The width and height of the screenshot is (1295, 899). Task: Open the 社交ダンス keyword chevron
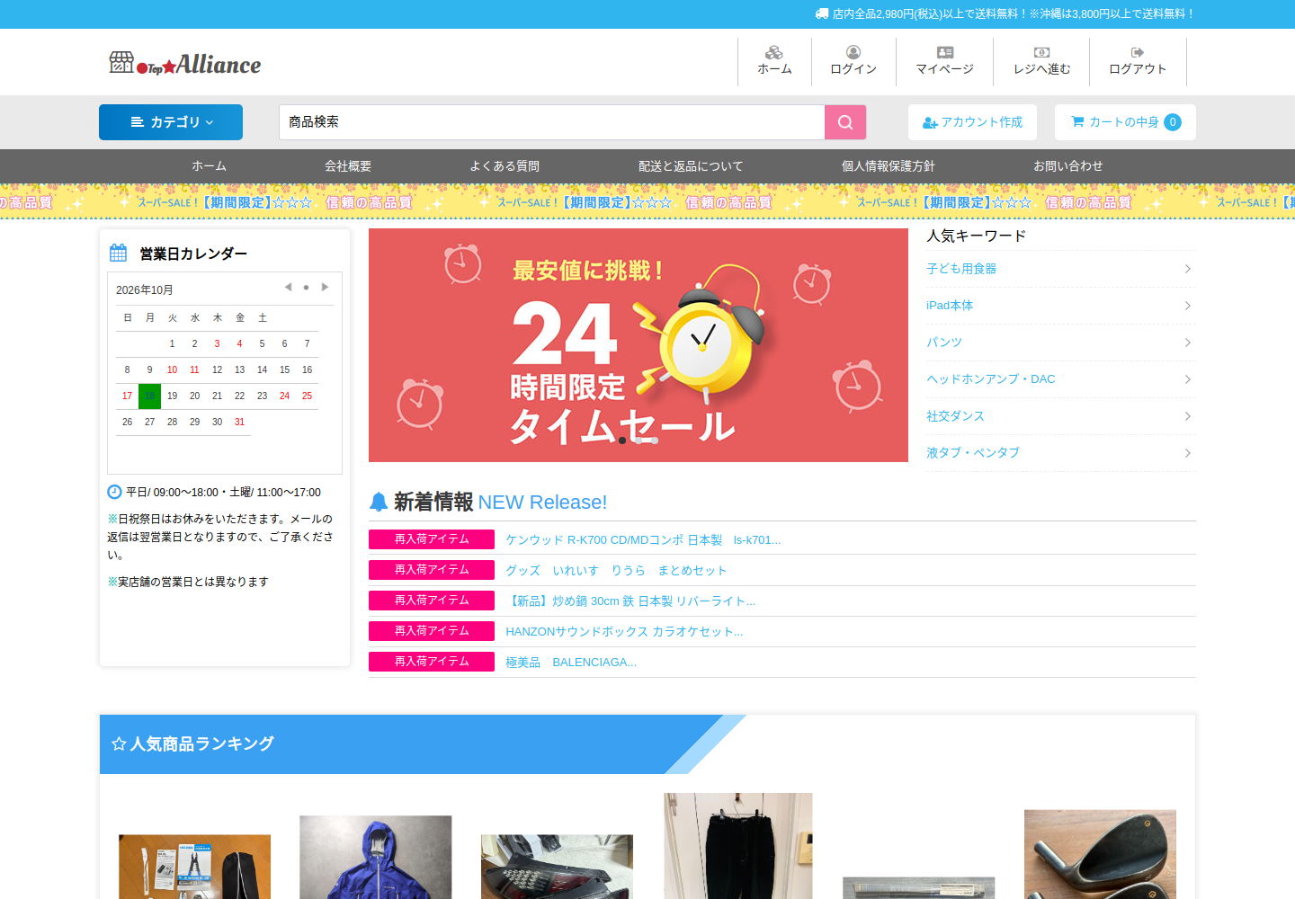[1187, 416]
